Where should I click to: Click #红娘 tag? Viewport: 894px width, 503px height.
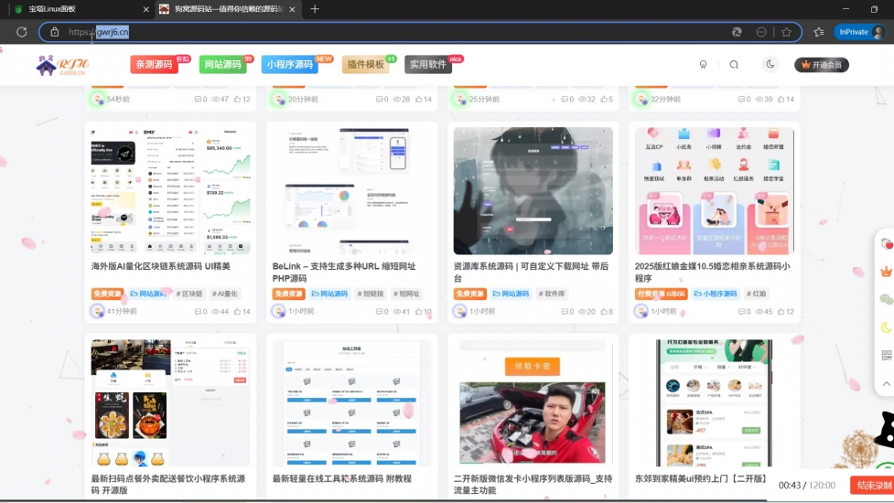[757, 294]
